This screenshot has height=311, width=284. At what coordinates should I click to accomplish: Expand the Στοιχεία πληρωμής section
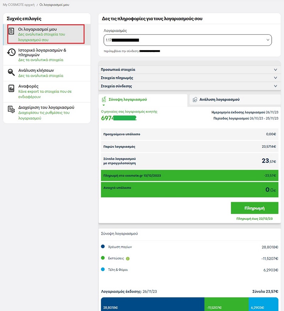point(189,78)
